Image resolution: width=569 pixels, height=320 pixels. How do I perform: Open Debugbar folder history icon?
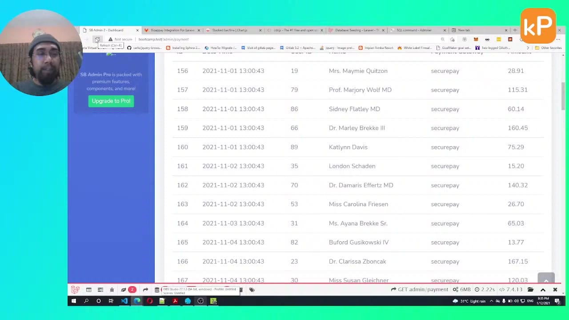pos(530,290)
